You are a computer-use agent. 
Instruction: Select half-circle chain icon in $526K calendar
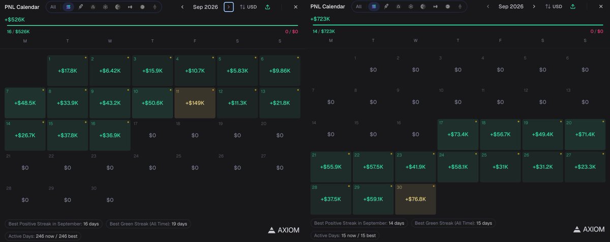[117, 7]
